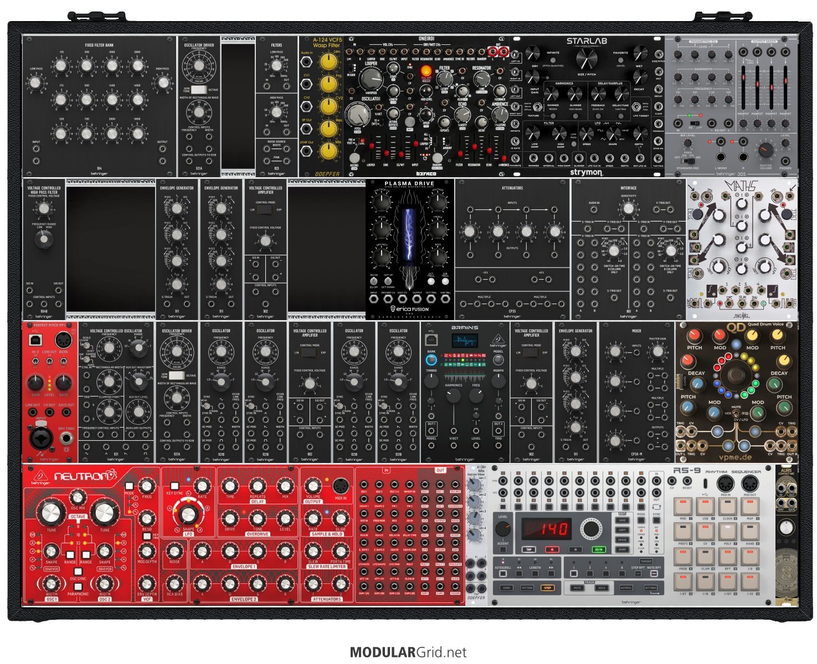817x664 pixels.
Task: Click the MIDI IN socket on RS-9
Action: pos(726,483)
